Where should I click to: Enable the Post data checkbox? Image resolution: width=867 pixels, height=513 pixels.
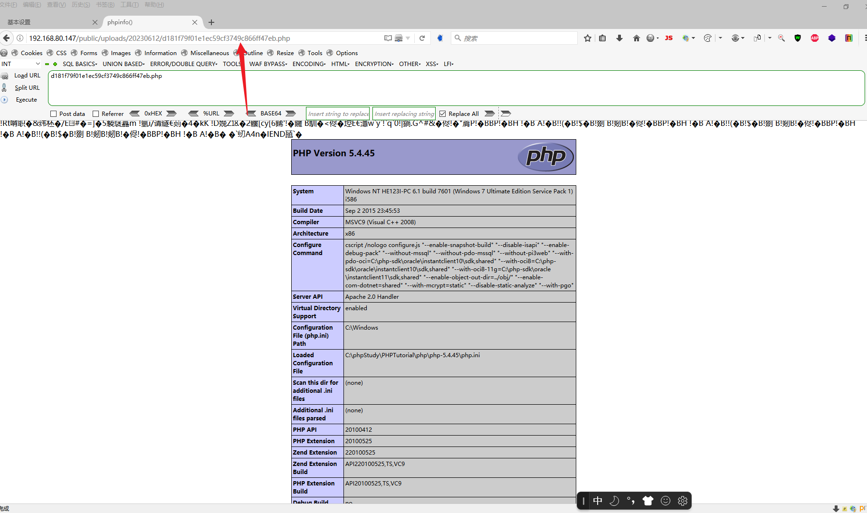(53, 114)
